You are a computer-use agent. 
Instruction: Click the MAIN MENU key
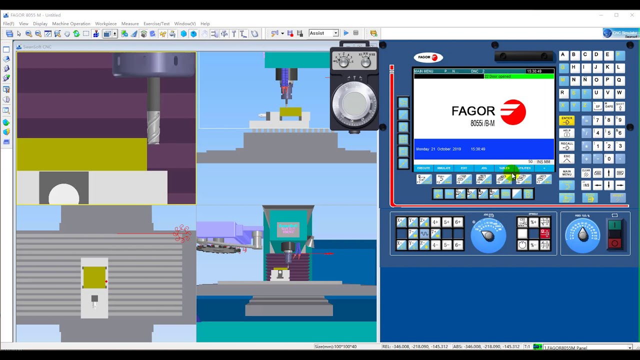[x=566, y=173]
